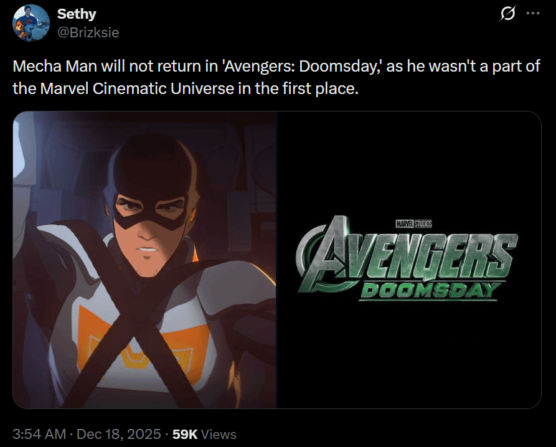This screenshot has height=447, width=556.
Task: View the 59K views count
Action: pyautogui.click(x=184, y=434)
